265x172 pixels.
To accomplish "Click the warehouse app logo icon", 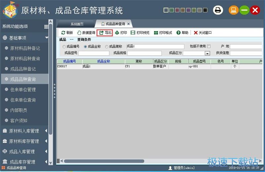I will pos(10,10).
